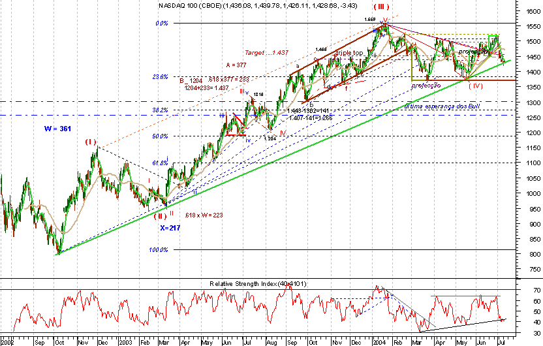Click the 'B_ 1204' annotation
The image size is (543, 346).
point(191,81)
